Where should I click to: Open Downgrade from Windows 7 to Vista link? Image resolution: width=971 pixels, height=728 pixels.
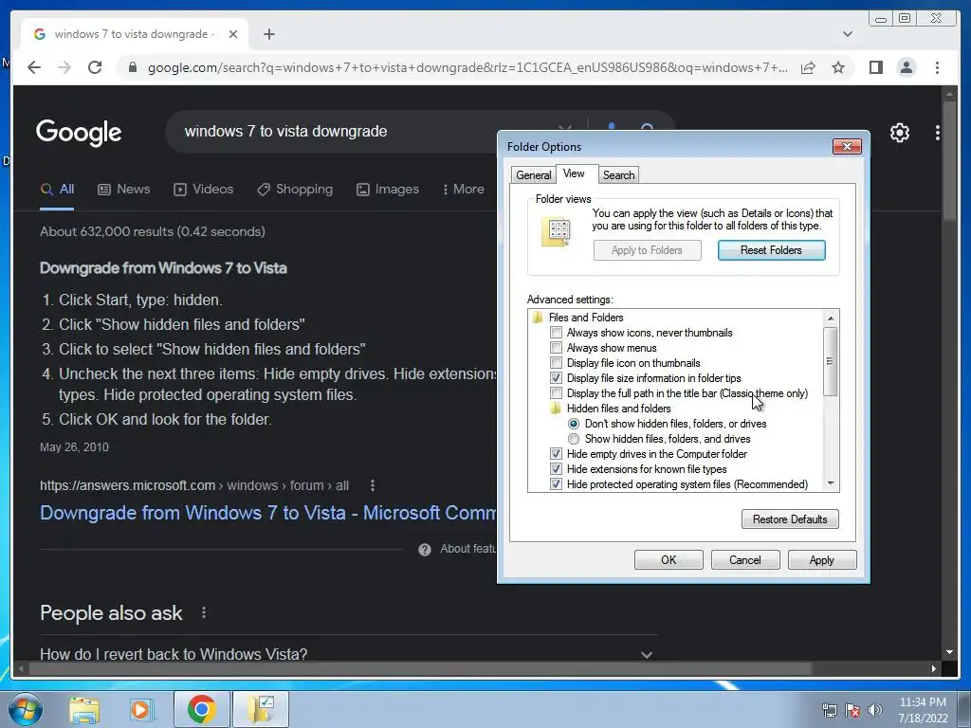(x=267, y=513)
